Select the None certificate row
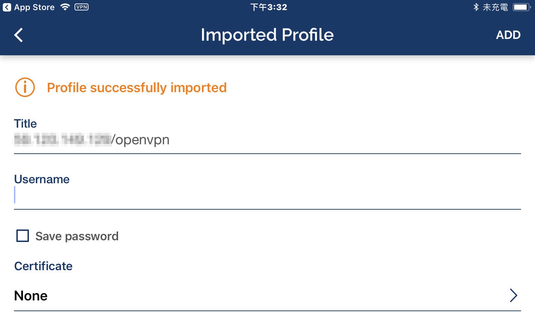Viewport: 535px width, 331px height. pos(267,296)
